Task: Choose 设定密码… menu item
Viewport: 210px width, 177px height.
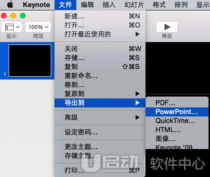Action: [x=100, y=132]
